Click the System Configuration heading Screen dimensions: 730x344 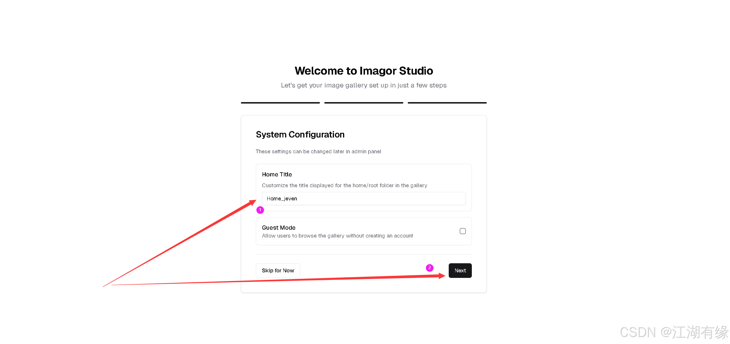point(300,135)
